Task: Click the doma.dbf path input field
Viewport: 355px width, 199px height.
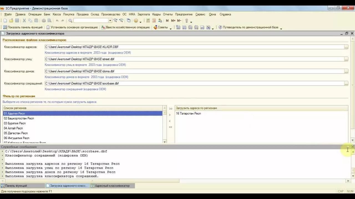Action: 194,71
